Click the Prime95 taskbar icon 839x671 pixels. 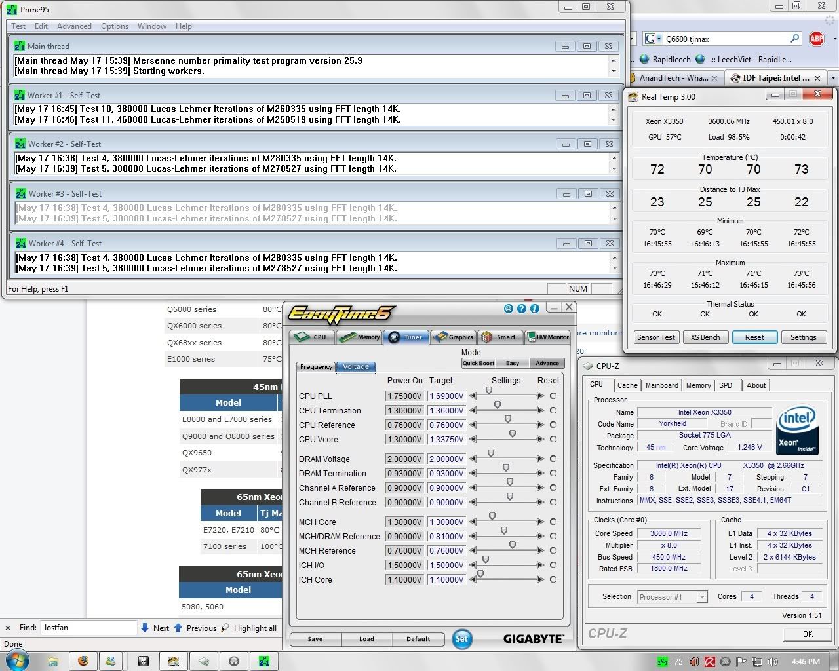point(263,661)
